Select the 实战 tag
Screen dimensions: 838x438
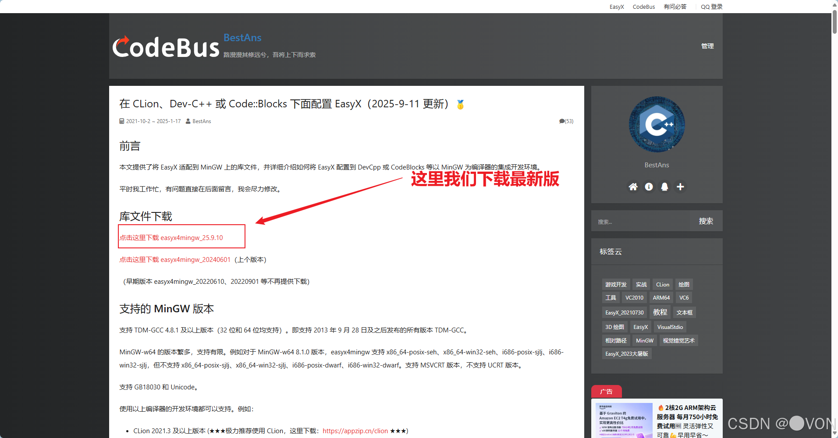(641, 285)
